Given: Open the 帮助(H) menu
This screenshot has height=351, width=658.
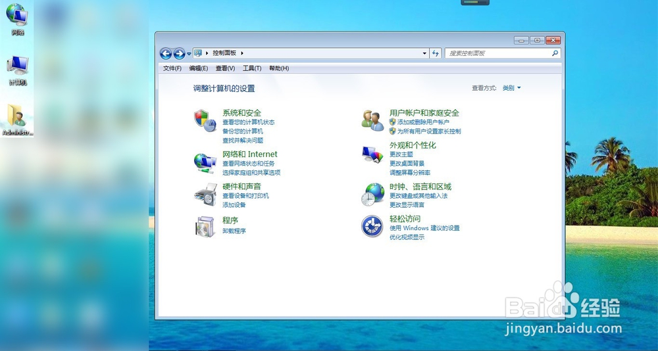Looking at the screenshot, I should tap(279, 68).
